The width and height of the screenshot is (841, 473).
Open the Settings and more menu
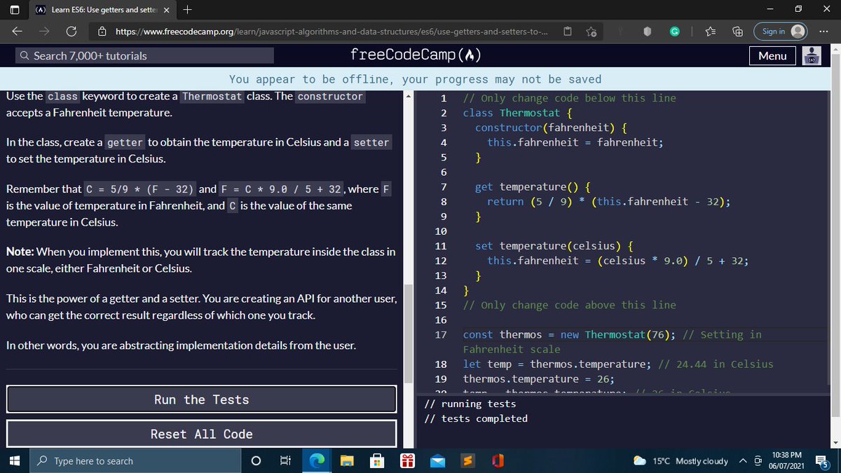pos(824,32)
